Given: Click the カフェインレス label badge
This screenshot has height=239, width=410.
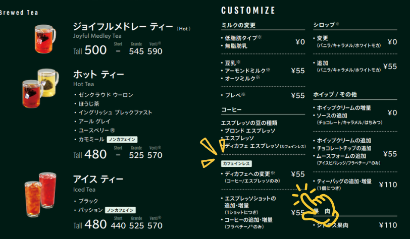Looking at the screenshot, I should pos(236,164).
